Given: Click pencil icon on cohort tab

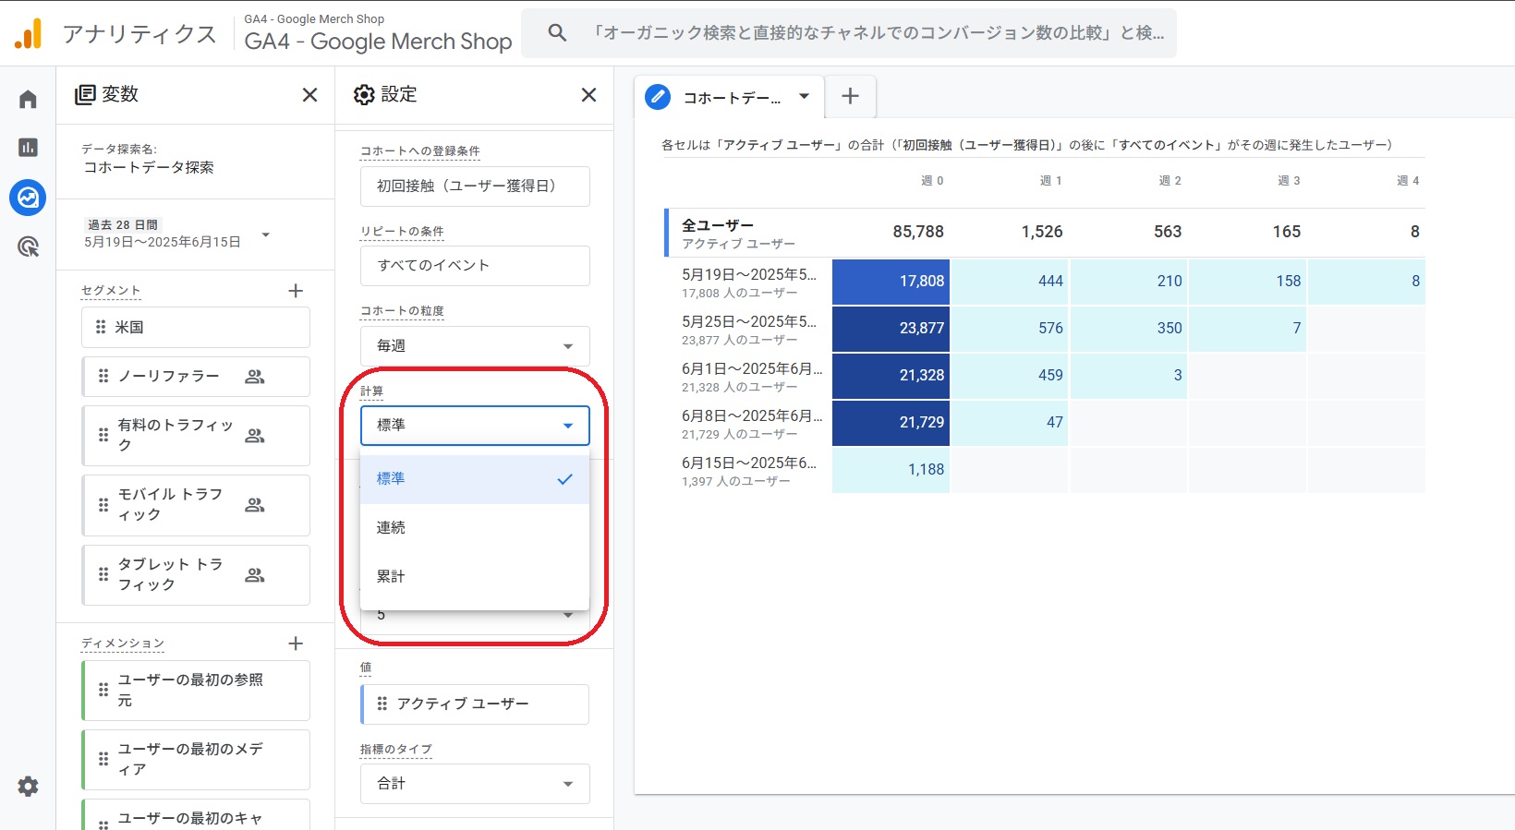Looking at the screenshot, I should pos(658,97).
